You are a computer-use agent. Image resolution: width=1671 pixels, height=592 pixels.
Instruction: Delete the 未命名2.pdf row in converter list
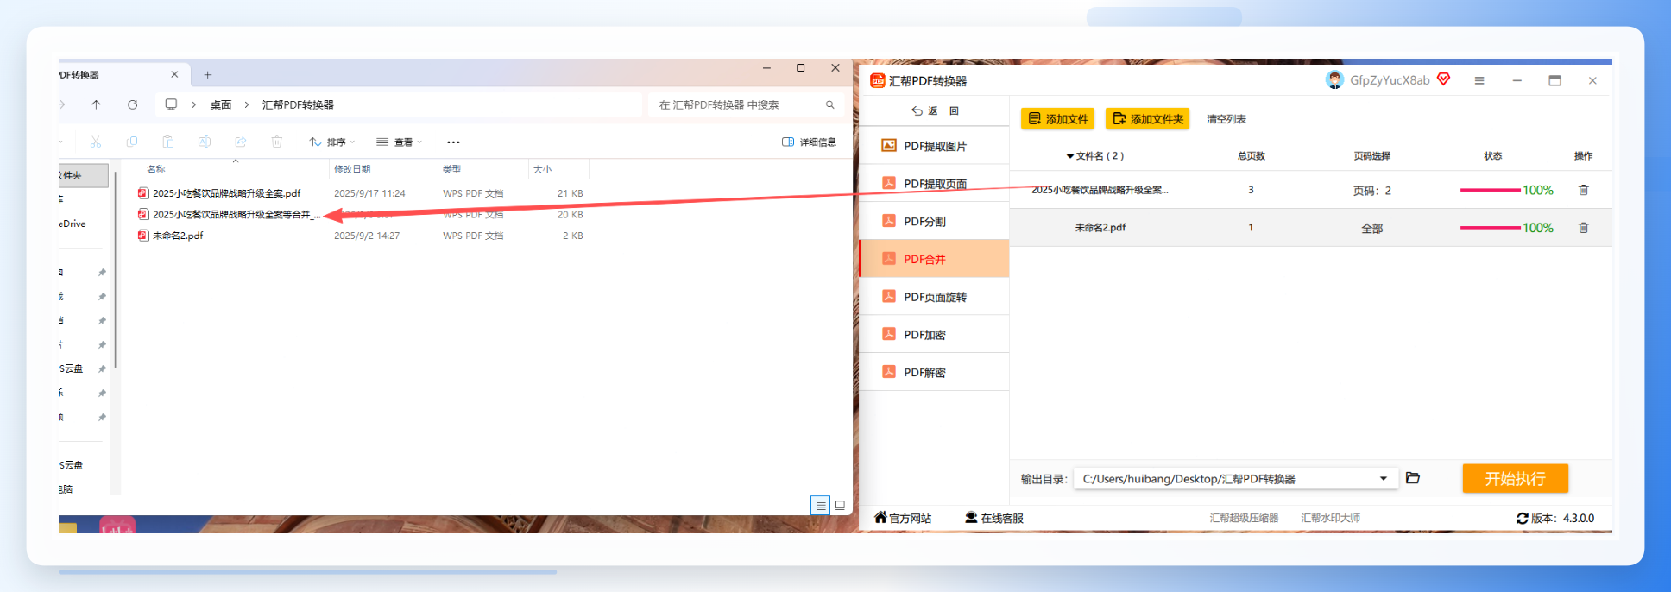(x=1584, y=228)
